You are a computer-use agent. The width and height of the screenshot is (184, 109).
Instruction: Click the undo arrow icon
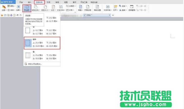pos(17,15)
